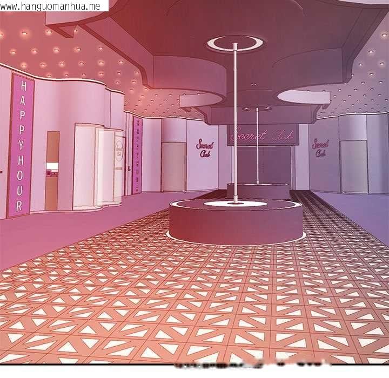The image size is (389, 378).
Task: Click the gray door on the right wall
Action: (354, 166)
